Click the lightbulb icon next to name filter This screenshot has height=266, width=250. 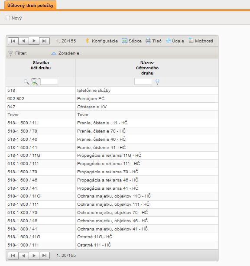pyautogui.click(x=157, y=82)
